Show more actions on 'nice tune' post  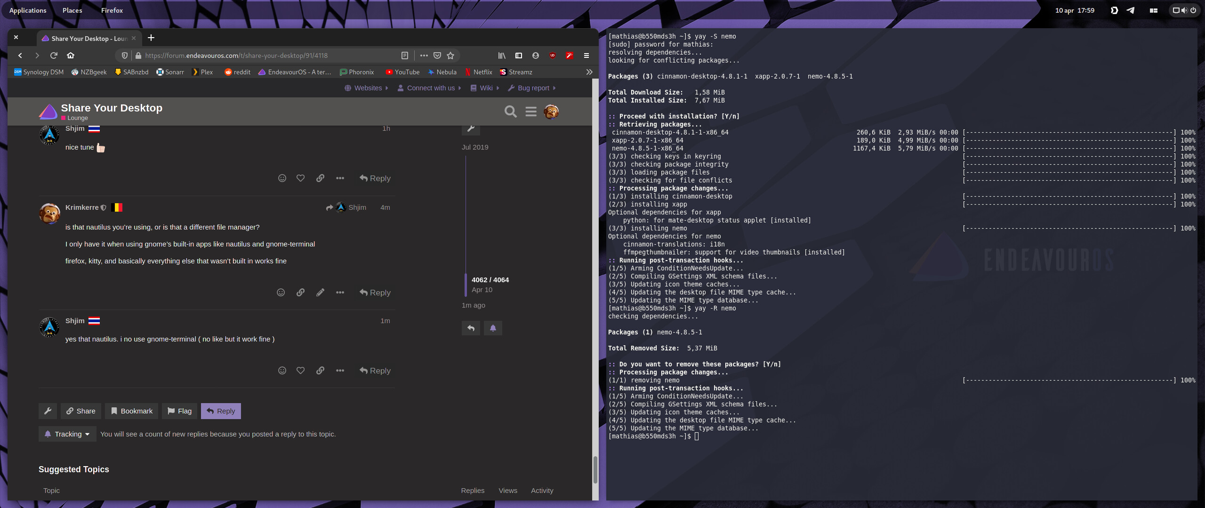[x=340, y=178]
